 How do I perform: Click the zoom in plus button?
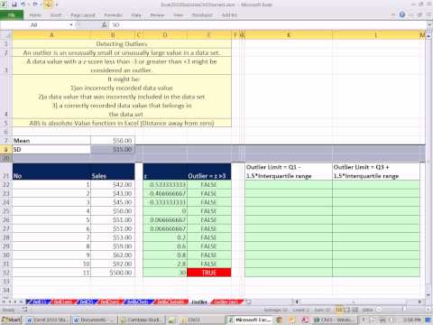click(428, 310)
